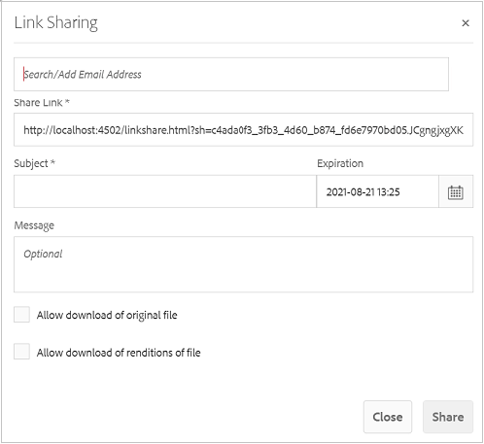Click the Close button

pos(388,417)
